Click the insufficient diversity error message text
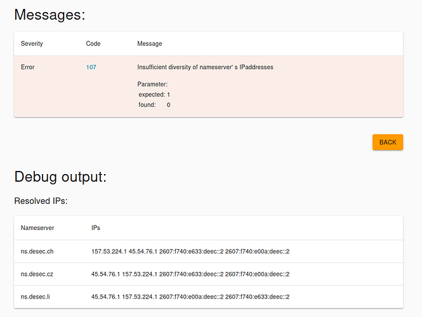Image resolution: width=422 pixels, height=317 pixels. (x=205, y=67)
